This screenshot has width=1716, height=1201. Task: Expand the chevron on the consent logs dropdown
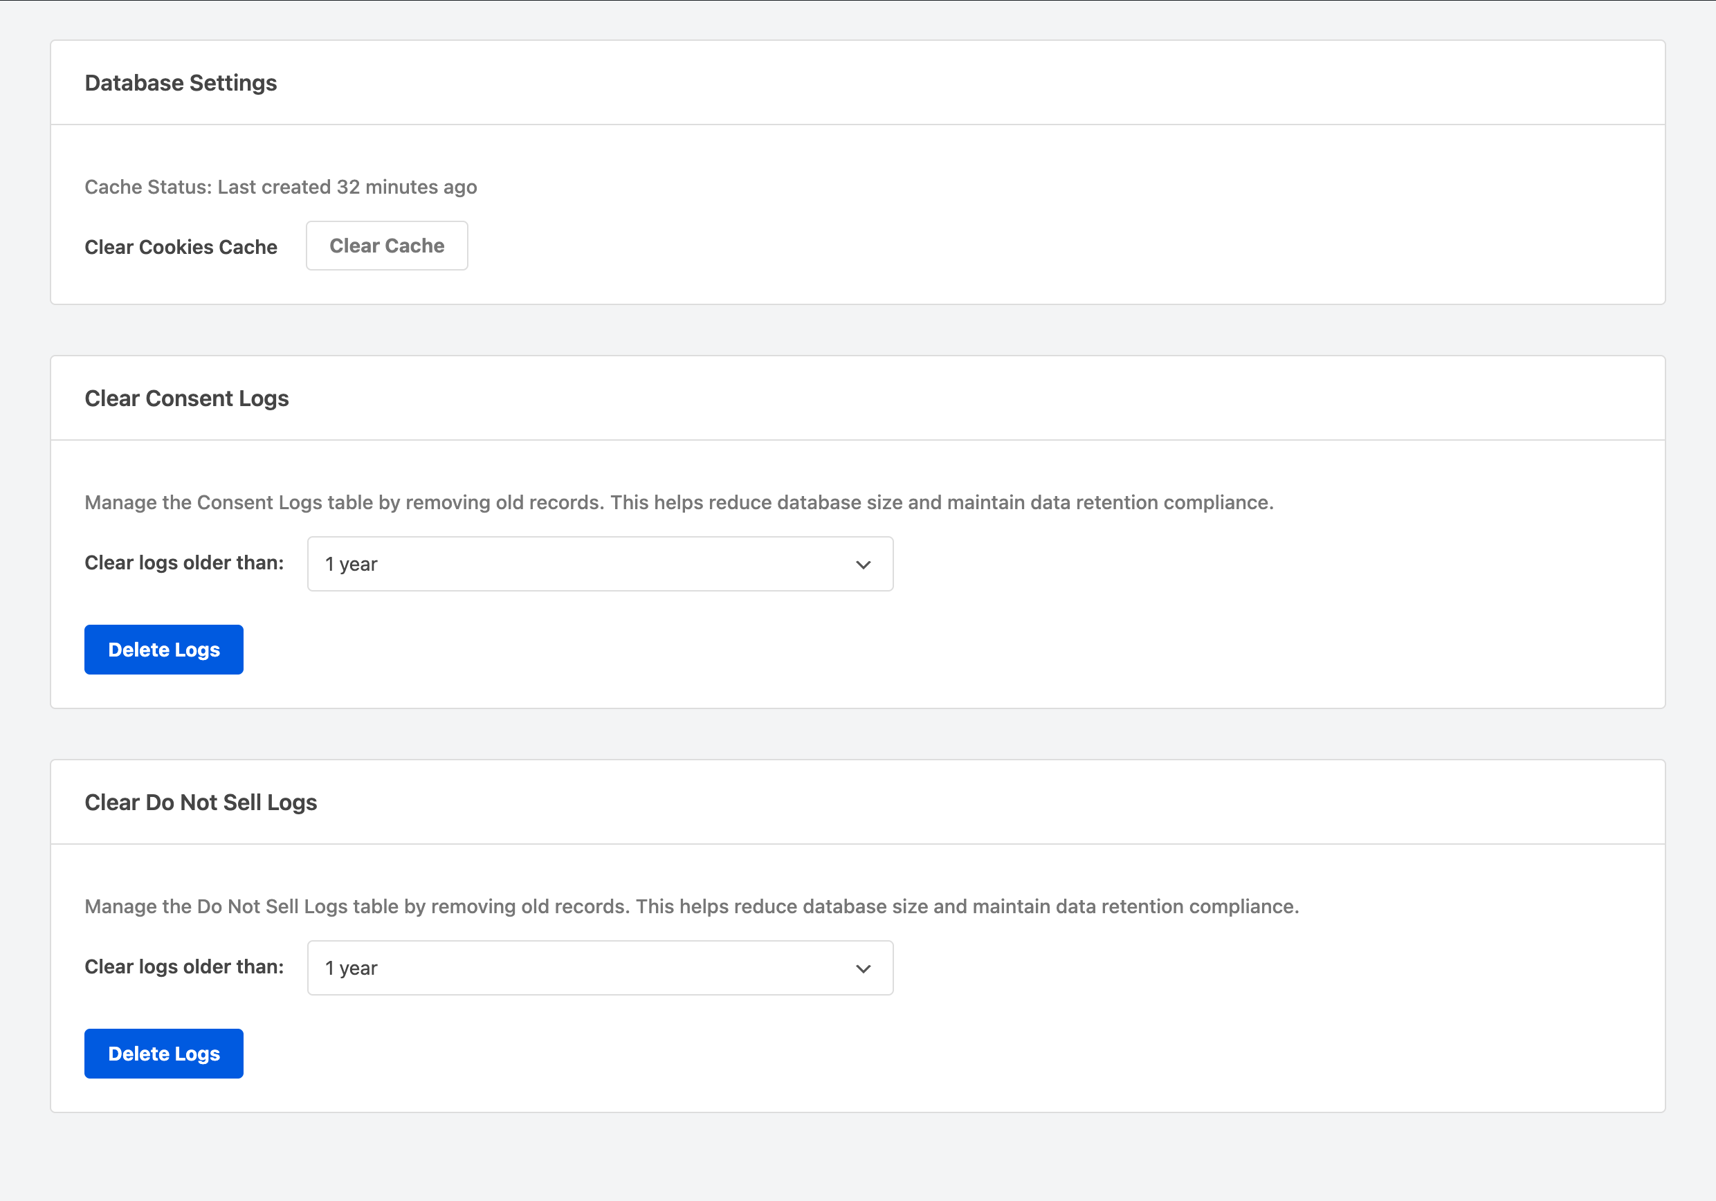pyautogui.click(x=864, y=564)
